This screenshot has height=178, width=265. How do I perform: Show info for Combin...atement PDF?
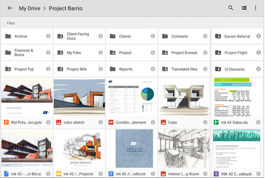(153, 122)
